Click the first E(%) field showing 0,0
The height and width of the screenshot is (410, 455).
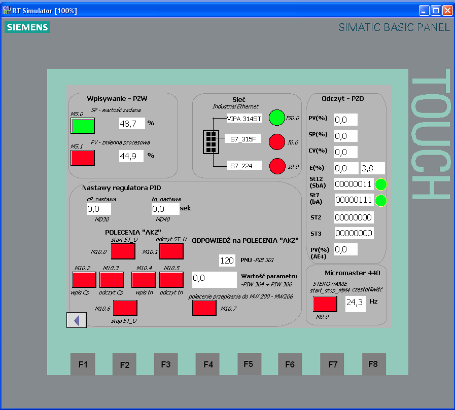click(x=346, y=168)
